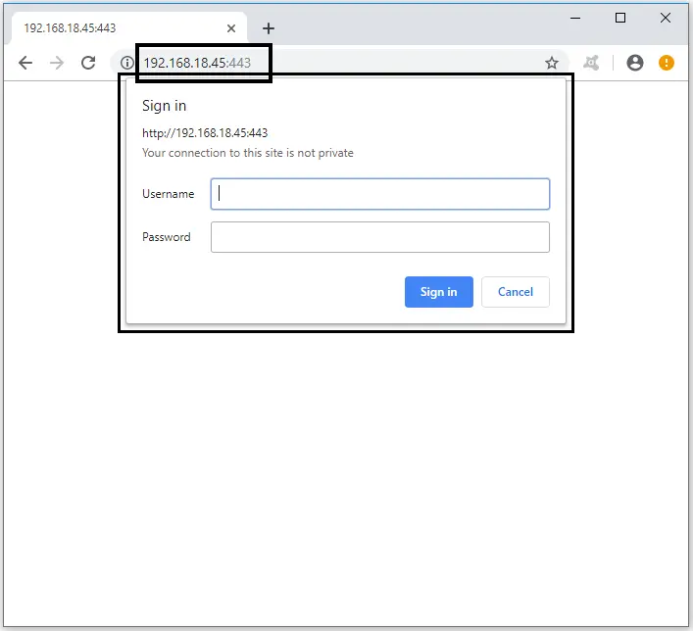693x631 pixels.
Task: Click the Username label in dialog
Action: click(x=168, y=194)
